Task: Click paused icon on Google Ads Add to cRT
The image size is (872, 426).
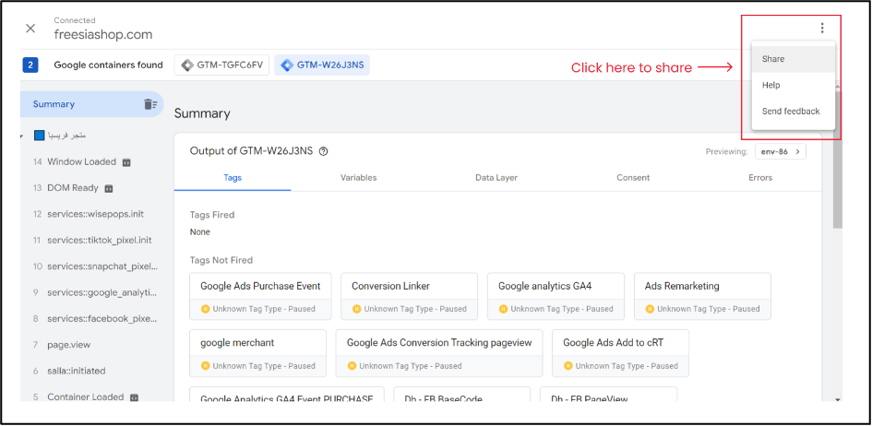Action: click(x=567, y=366)
